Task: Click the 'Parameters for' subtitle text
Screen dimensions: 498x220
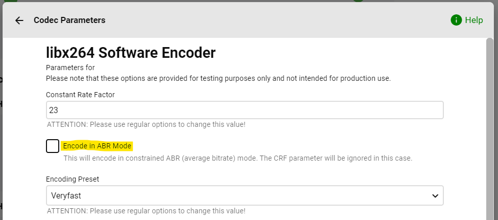Action: point(70,68)
